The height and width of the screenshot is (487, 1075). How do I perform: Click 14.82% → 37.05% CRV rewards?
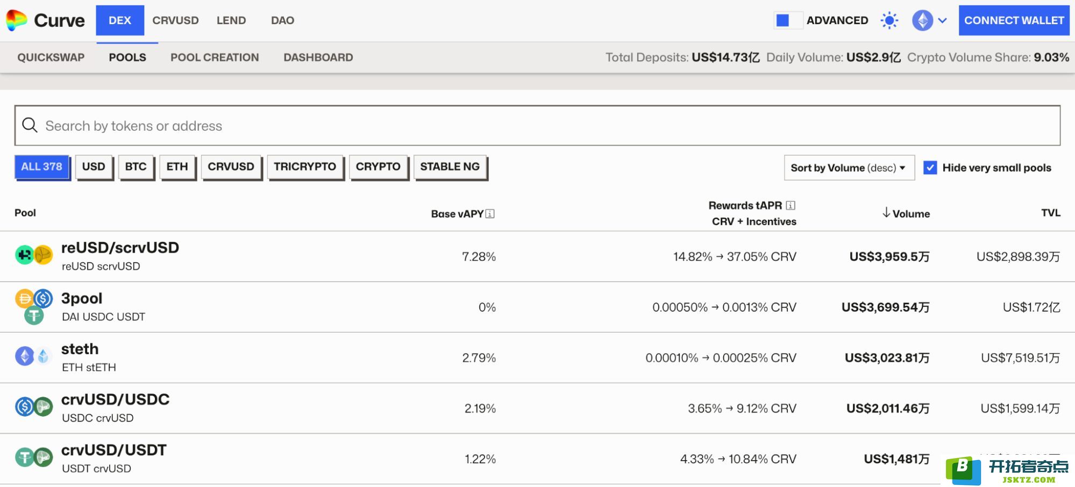[x=735, y=256]
